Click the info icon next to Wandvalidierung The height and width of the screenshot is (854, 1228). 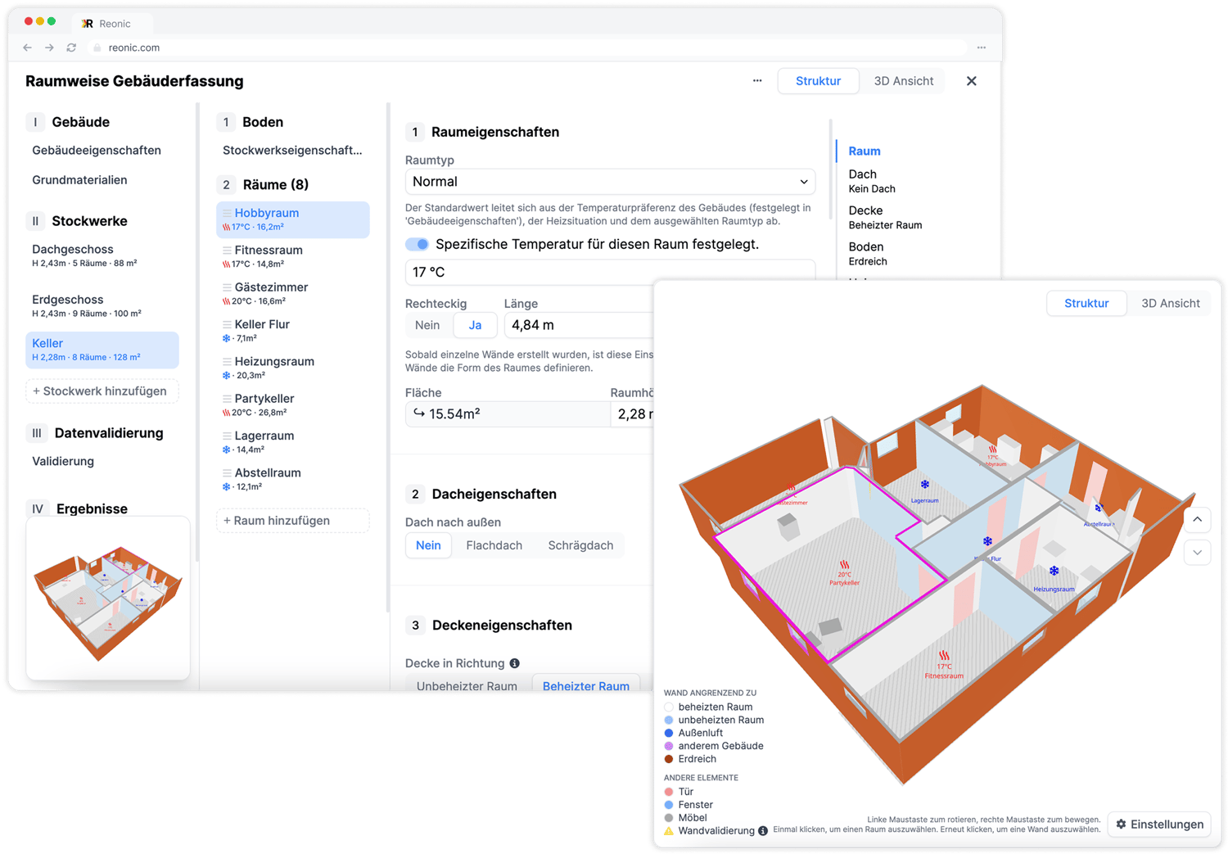763,831
